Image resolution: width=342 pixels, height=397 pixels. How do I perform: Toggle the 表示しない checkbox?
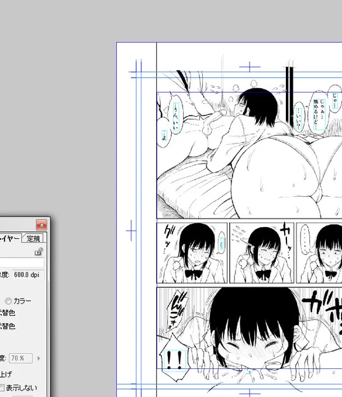[2, 388]
